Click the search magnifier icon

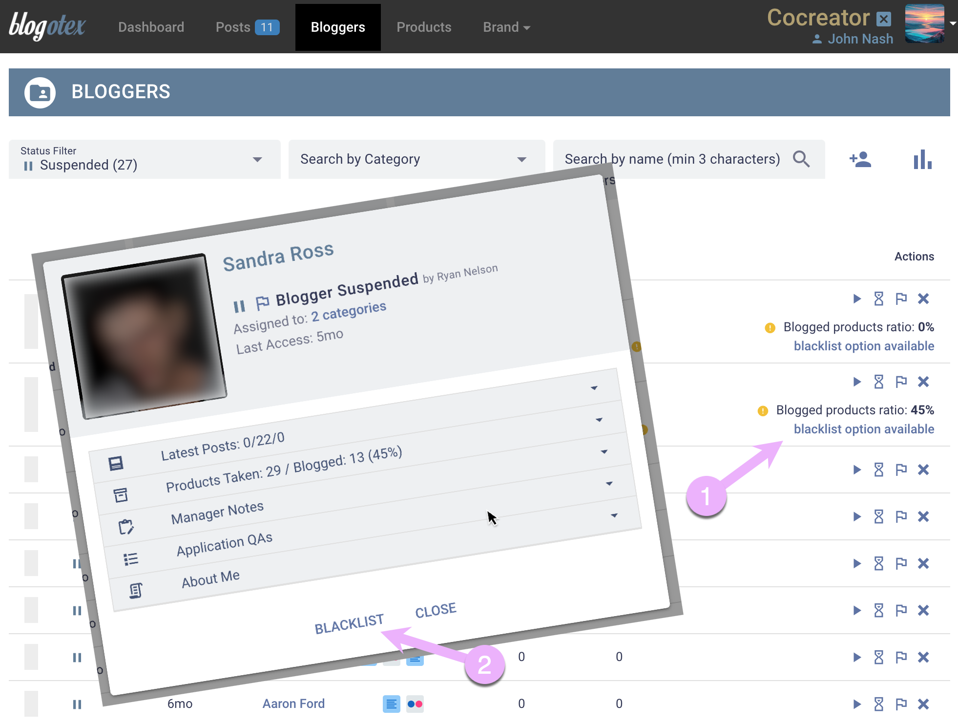801,159
